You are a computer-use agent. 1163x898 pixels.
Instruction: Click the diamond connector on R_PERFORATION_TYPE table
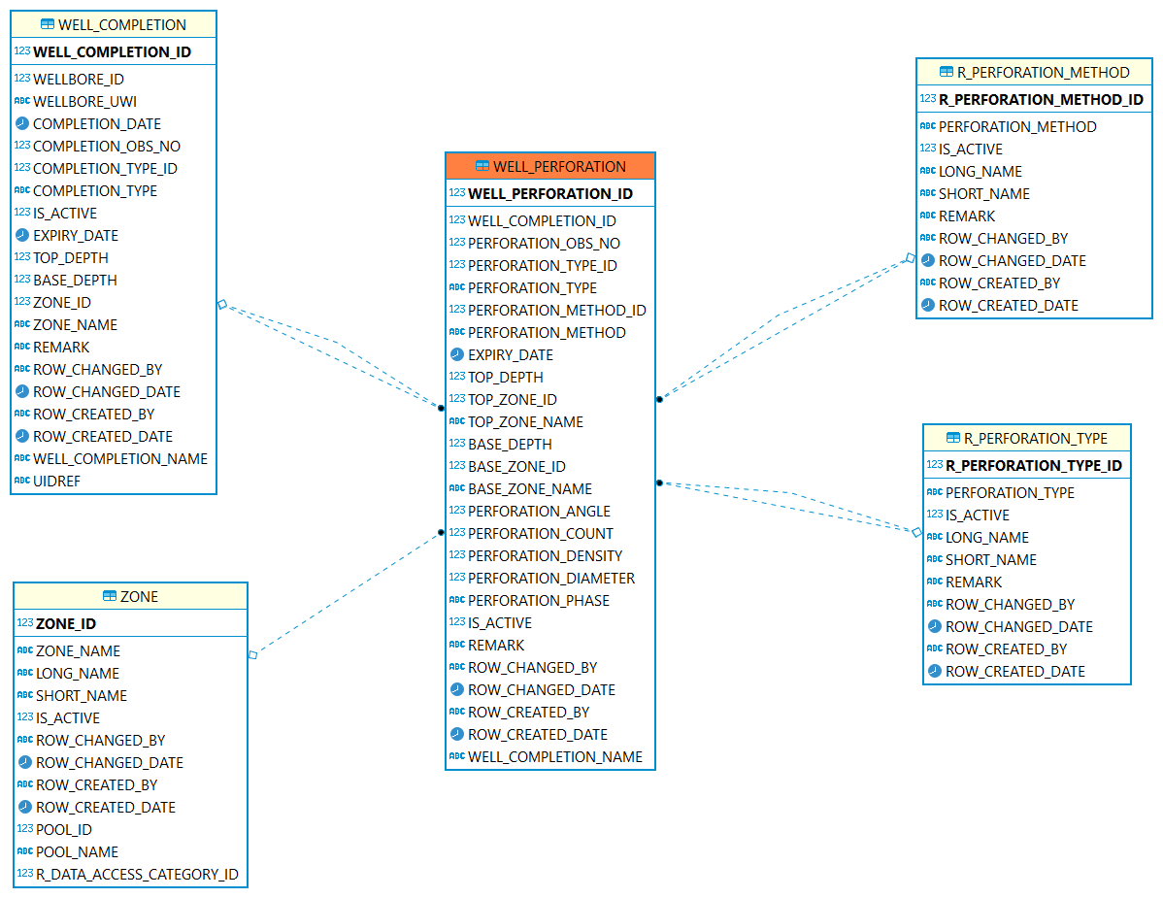click(x=916, y=532)
